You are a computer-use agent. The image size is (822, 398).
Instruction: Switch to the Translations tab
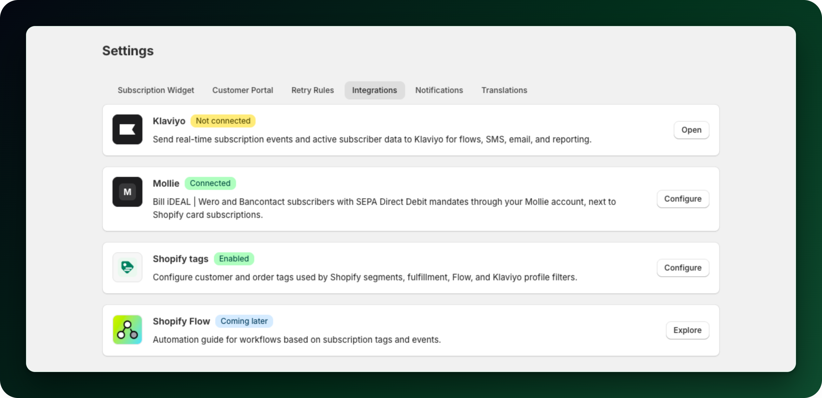coord(504,90)
